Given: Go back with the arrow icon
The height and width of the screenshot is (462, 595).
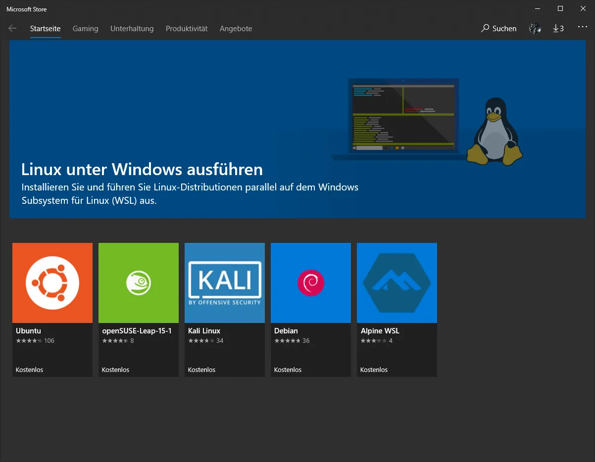Looking at the screenshot, I should (x=12, y=29).
